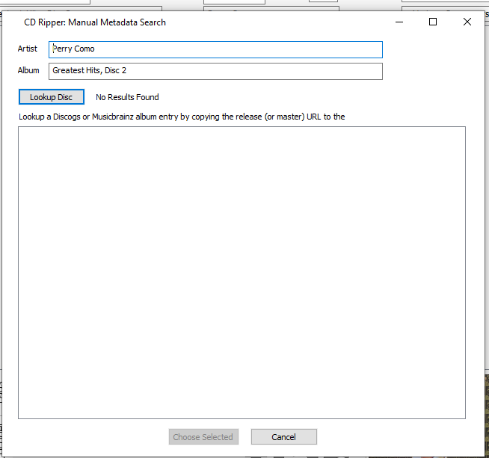Click the Artist label

click(28, 49)
